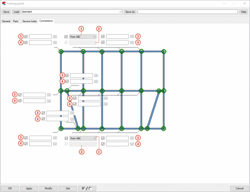Toggle all checkboxes on/off button
Viewport: 250px width, 192px height.
[87, 189]
